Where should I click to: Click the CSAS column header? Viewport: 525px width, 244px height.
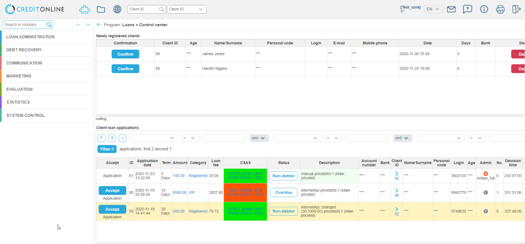click(245, 163)
